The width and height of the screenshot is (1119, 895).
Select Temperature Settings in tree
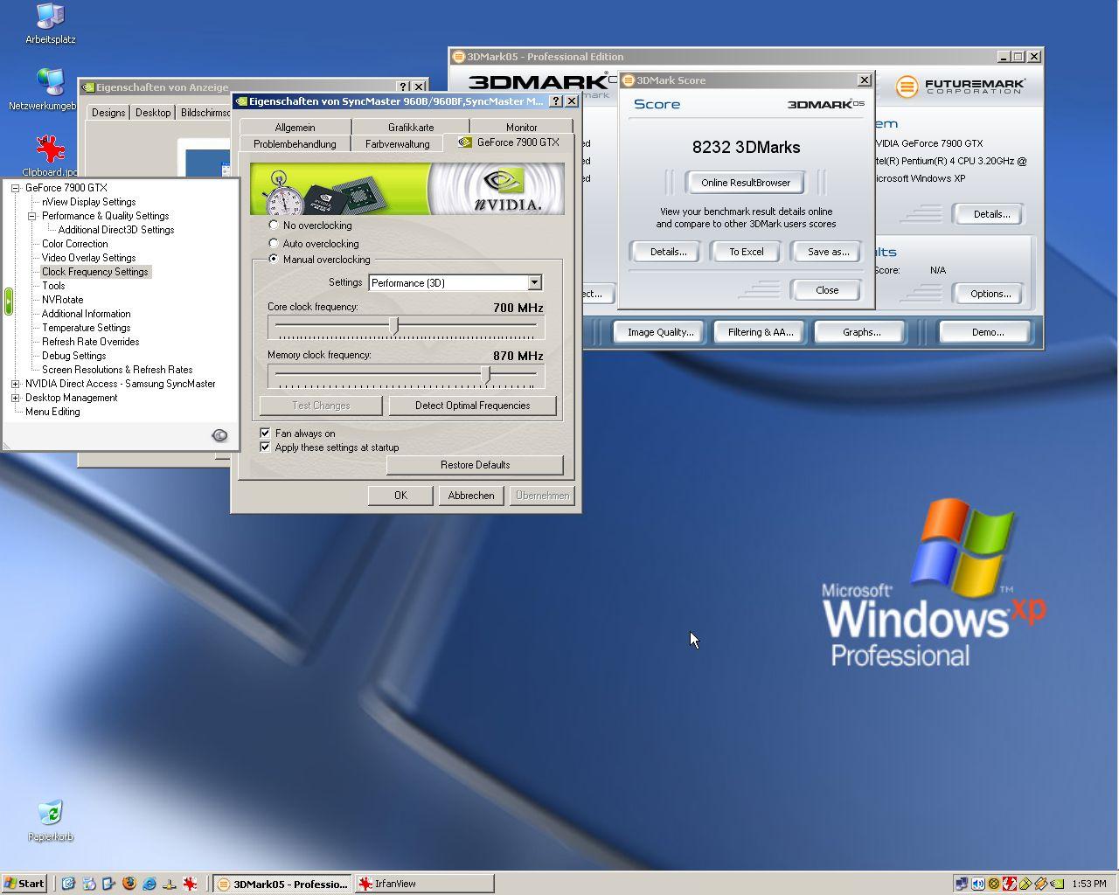[86, 328]
